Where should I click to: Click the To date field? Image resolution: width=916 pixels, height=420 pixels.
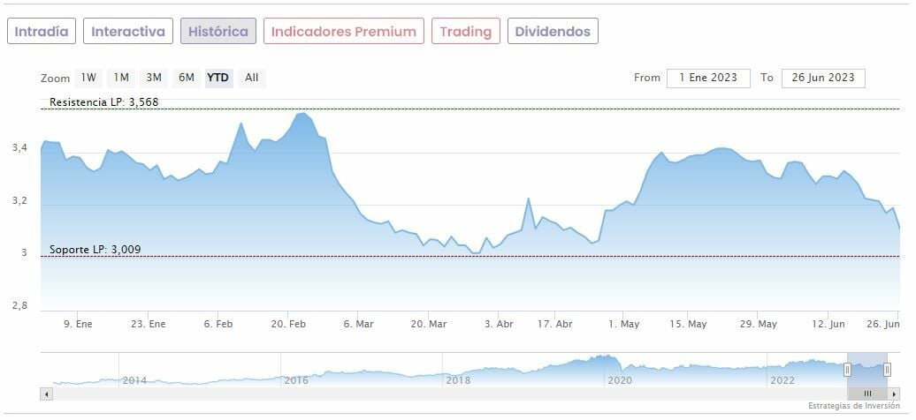coord(823,78)
